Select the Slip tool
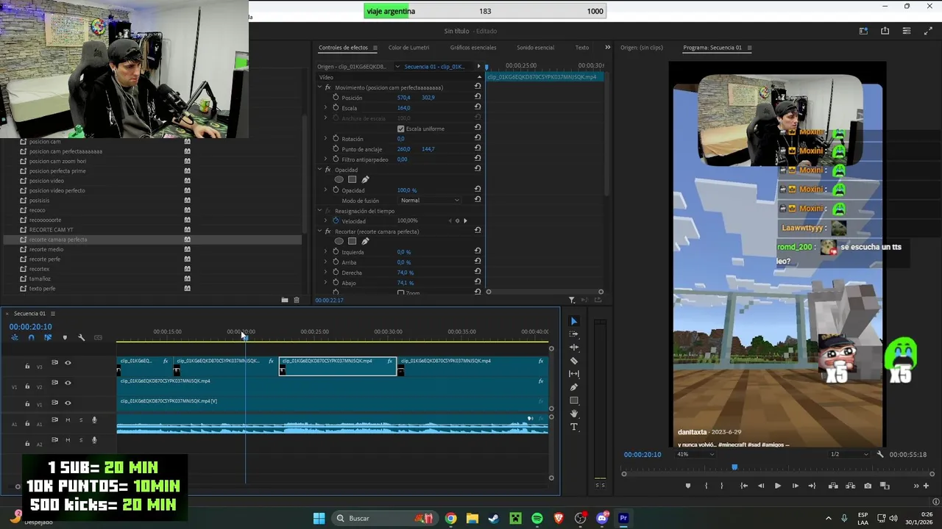The height and width of the screenshot is (529, 942). click(574, 374)
